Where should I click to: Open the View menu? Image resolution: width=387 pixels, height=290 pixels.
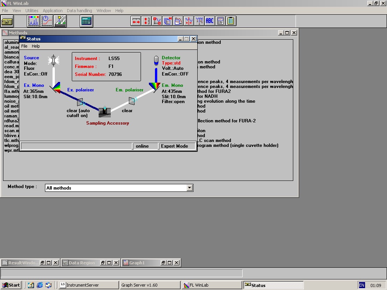pos(17,11)
